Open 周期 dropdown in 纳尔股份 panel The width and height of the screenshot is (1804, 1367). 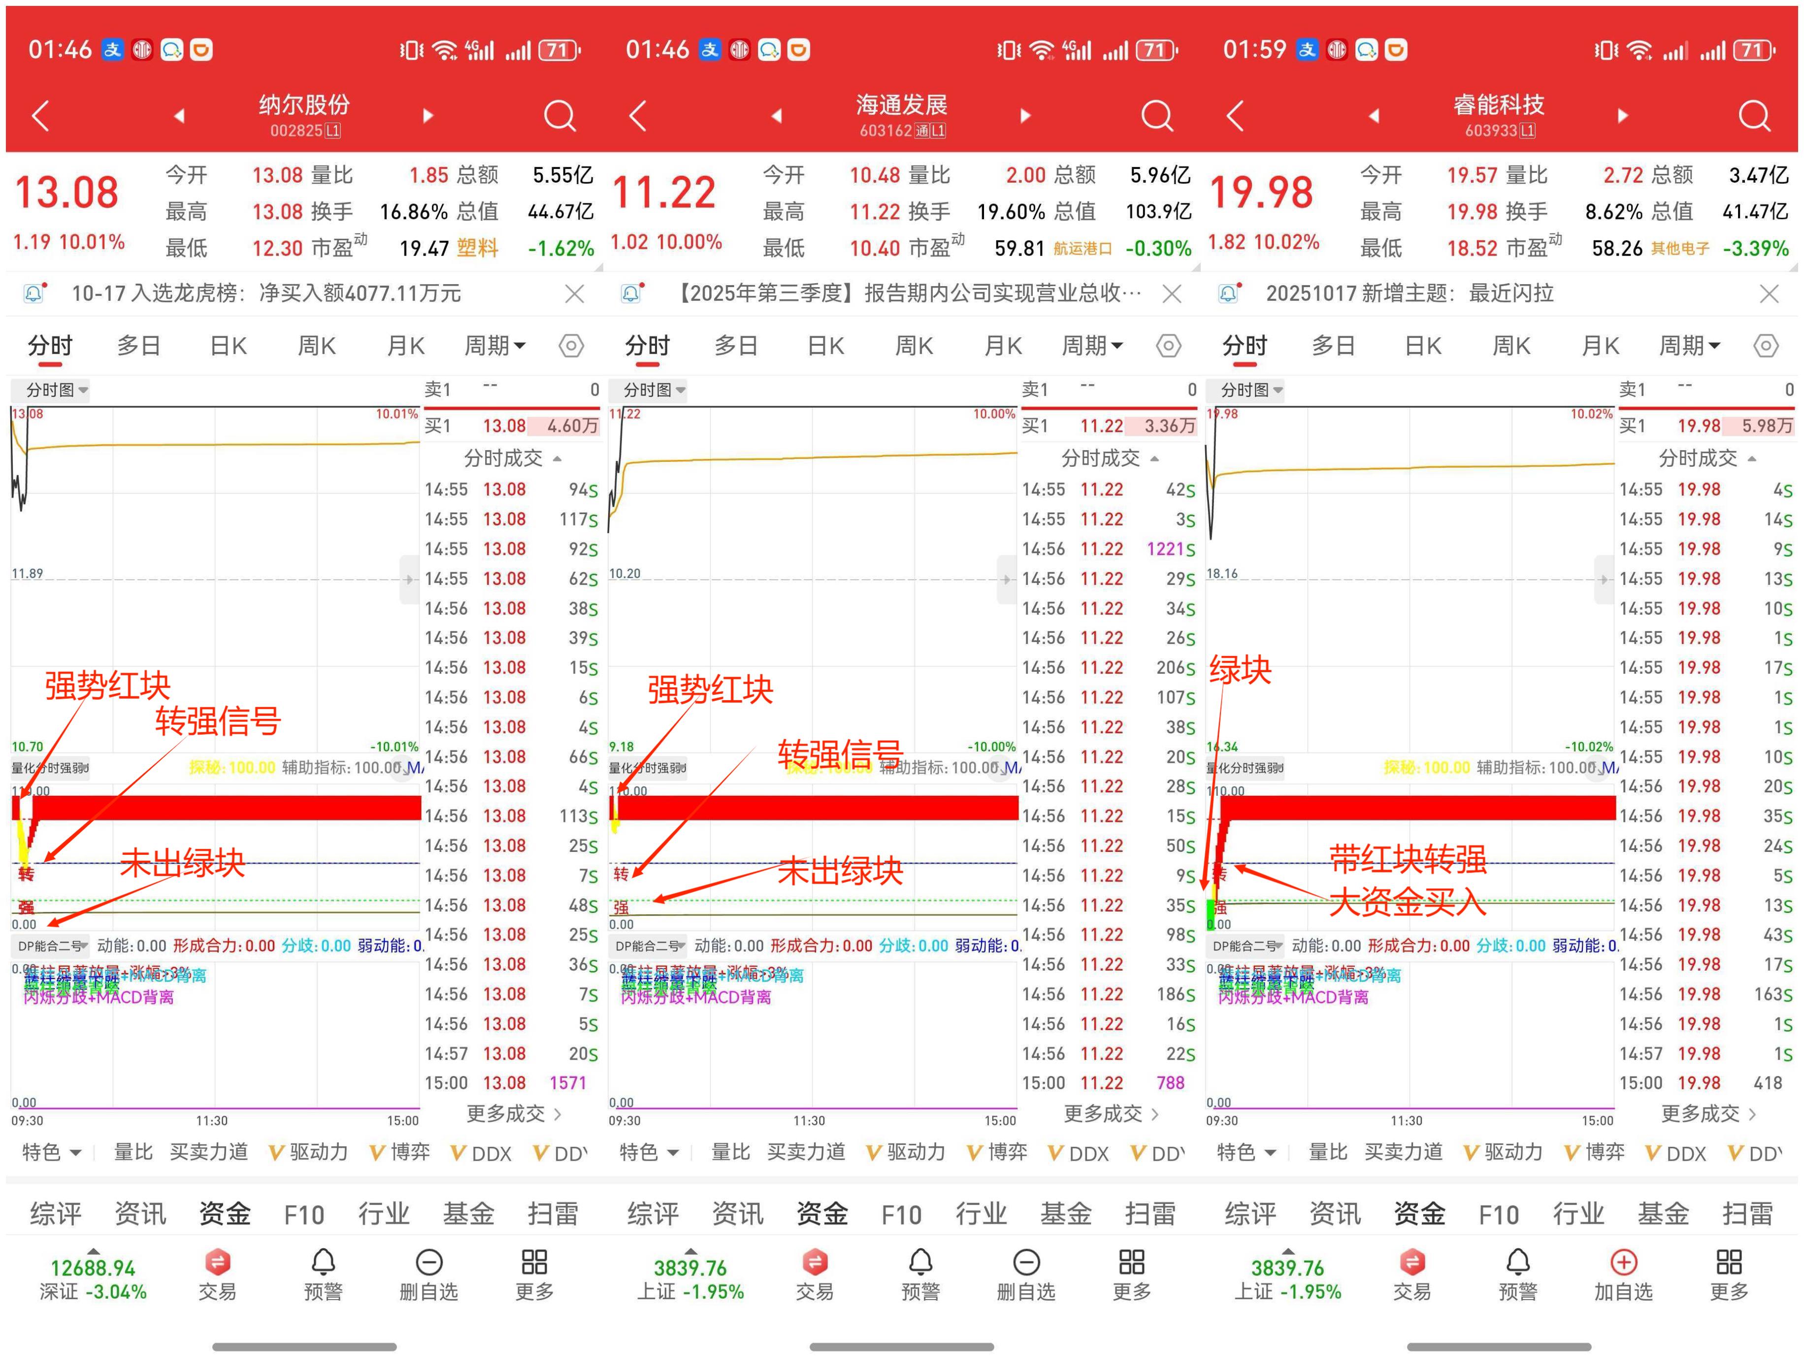tap(494, 346)
